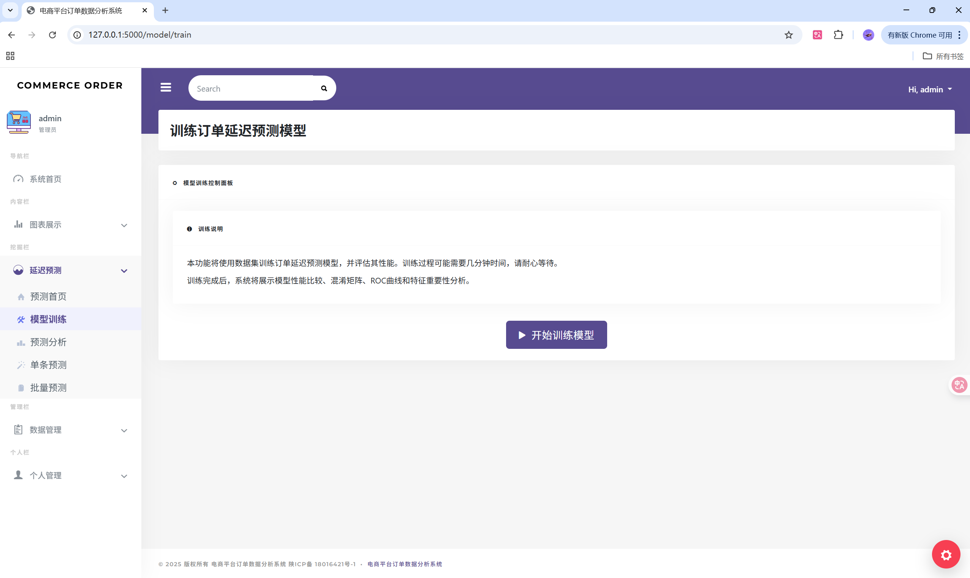Select 批量预测 menu item
The image size is (970, 578).
[48, 388]
